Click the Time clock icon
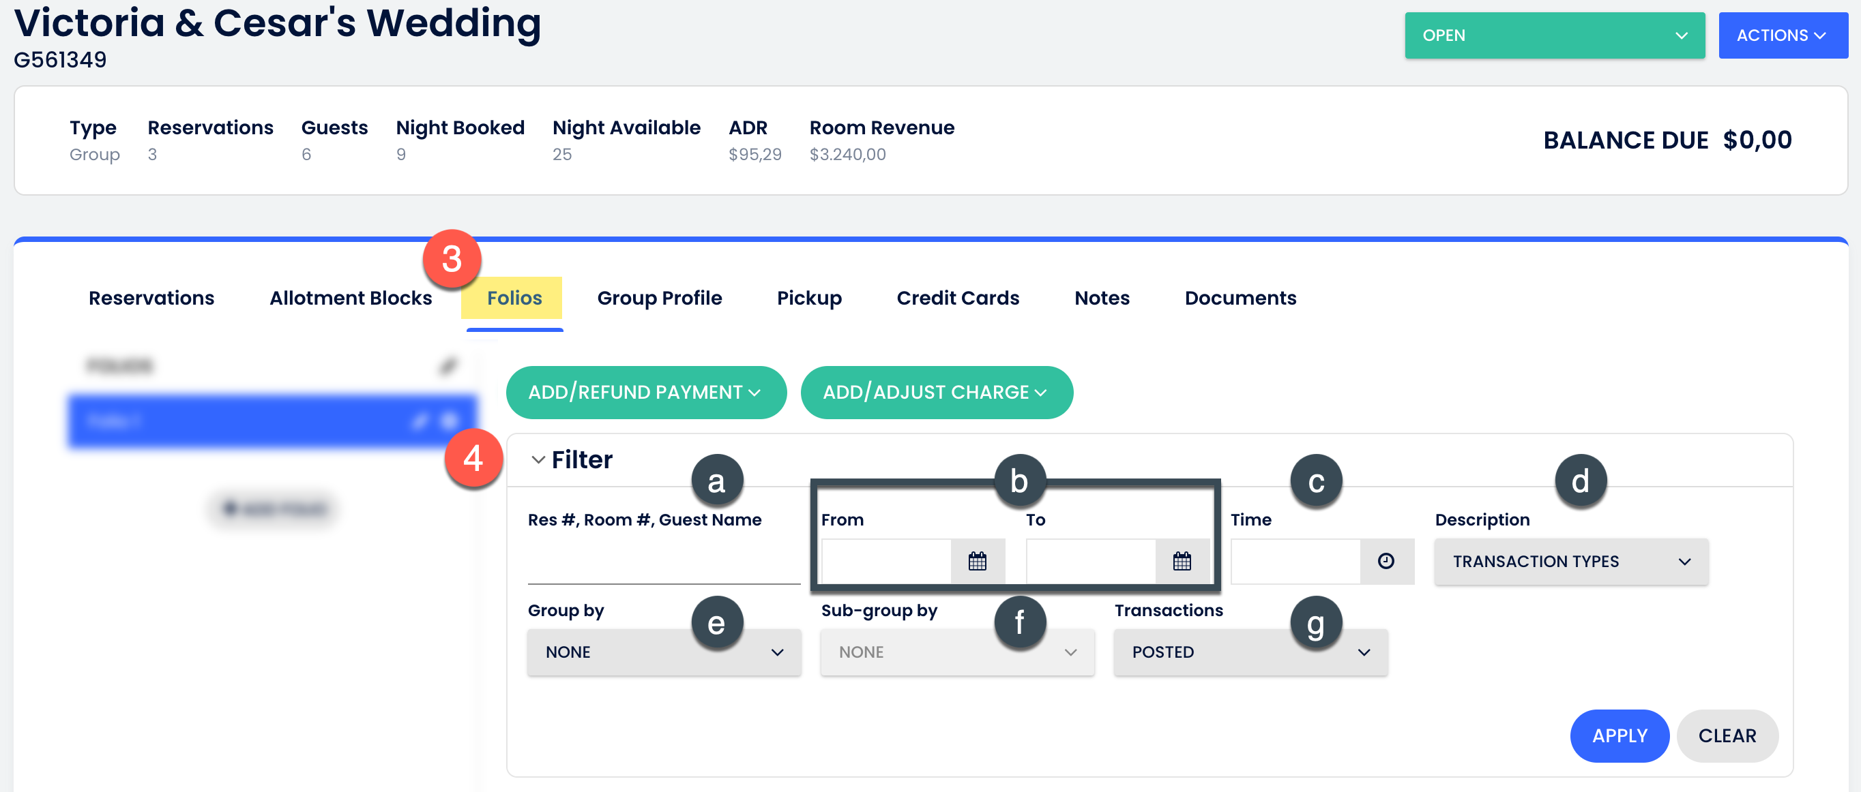Image resolution: width=1861 pixels, height=792 pixels. (x=1385, y=561)
